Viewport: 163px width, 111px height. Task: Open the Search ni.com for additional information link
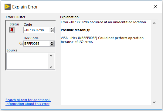(28, 102)
